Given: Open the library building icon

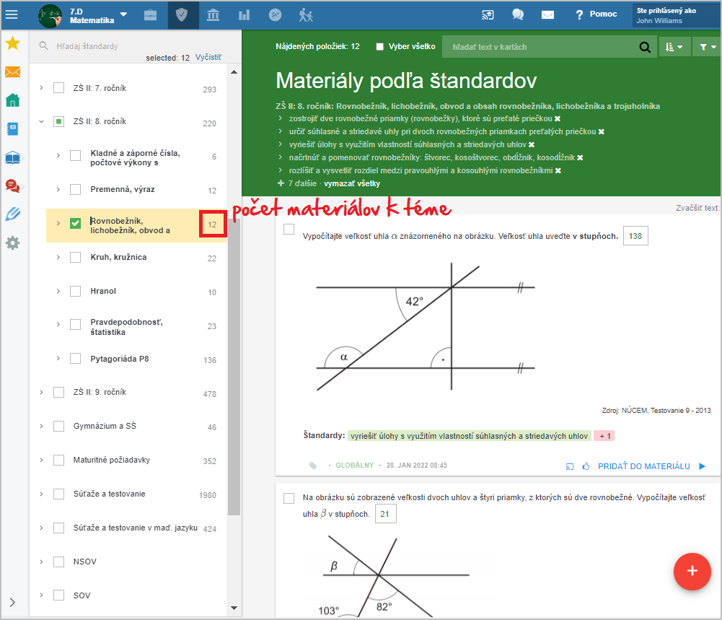Looking at the screenshot, I should tap(213, 15).
